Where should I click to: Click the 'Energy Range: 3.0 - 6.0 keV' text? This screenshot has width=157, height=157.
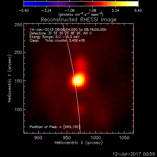click(x=55, y=37)
